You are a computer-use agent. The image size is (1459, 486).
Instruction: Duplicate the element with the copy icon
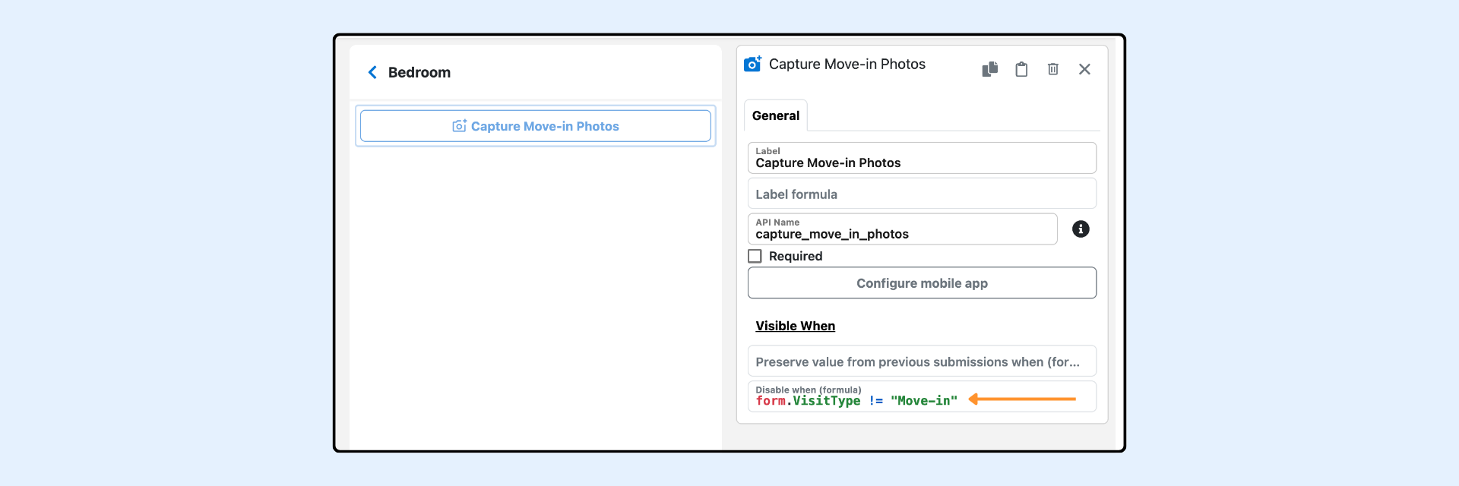coord(989,69)
